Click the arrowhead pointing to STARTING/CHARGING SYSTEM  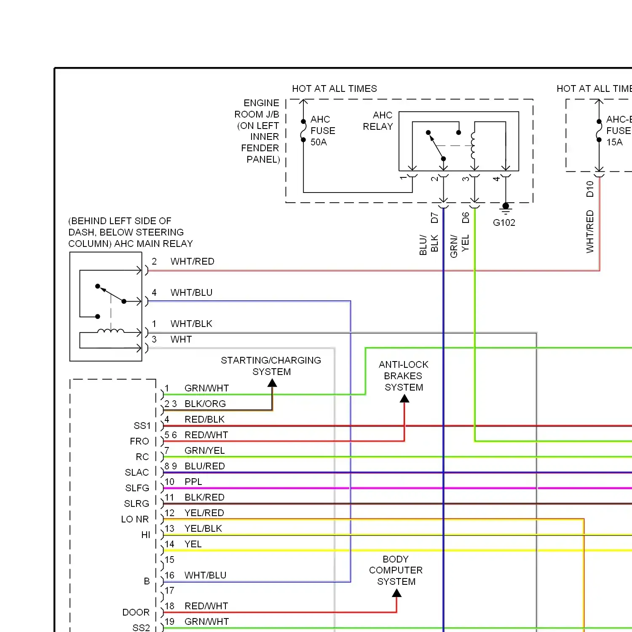[x=272, y=383]
